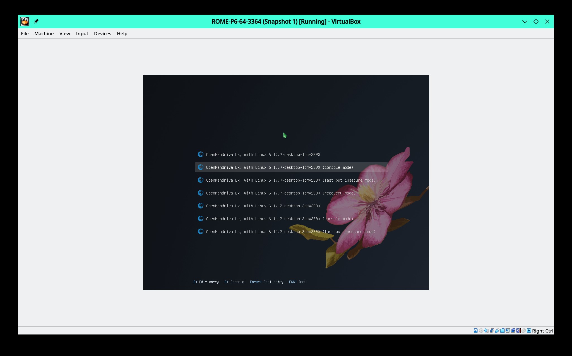This screenshot has height=356, width=572.
Task: Click the audio status icon
Action: (486, 331)
